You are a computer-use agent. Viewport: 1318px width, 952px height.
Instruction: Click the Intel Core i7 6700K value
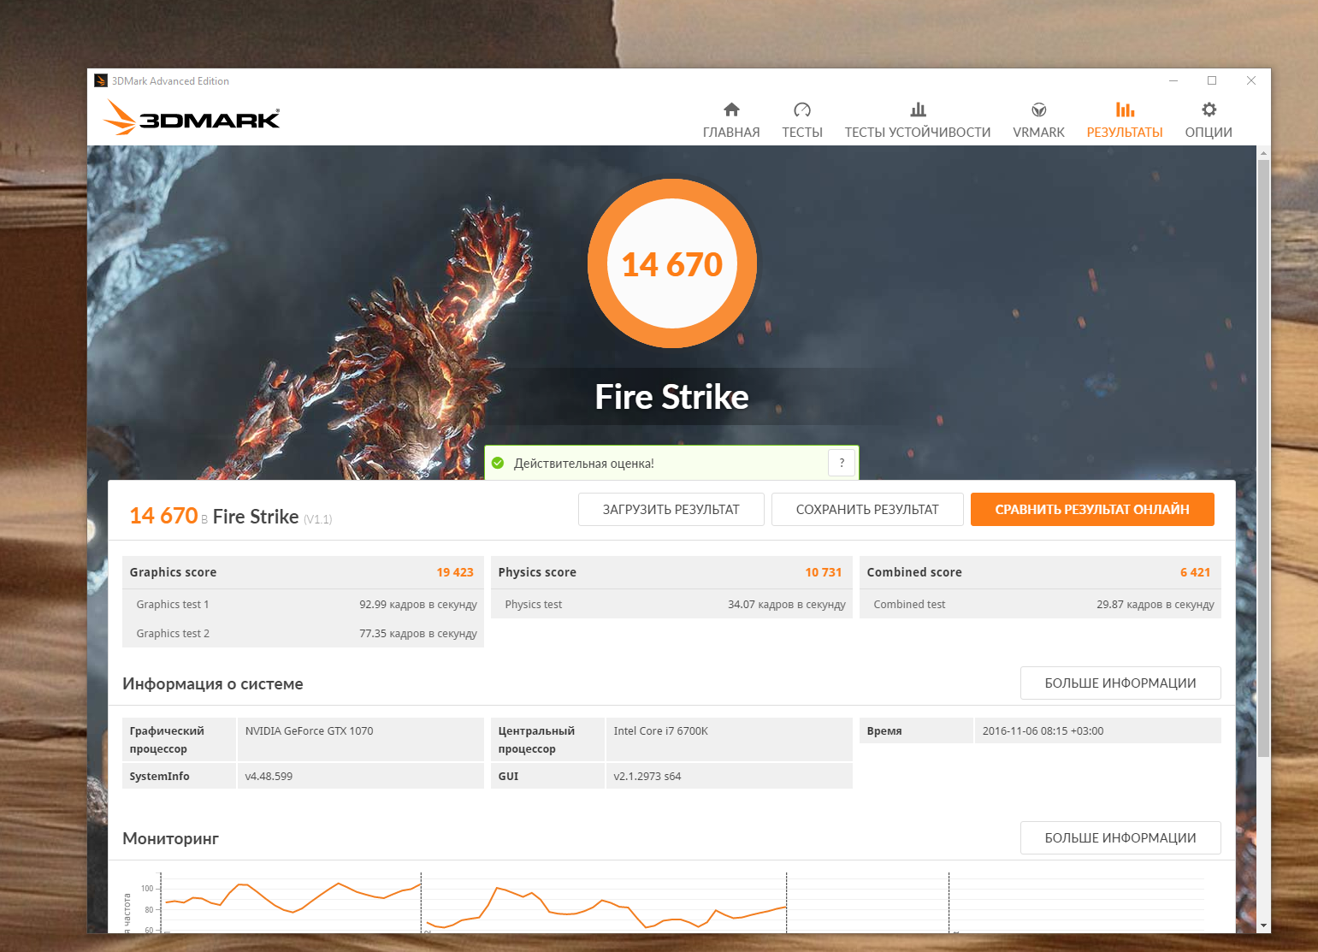661,731
